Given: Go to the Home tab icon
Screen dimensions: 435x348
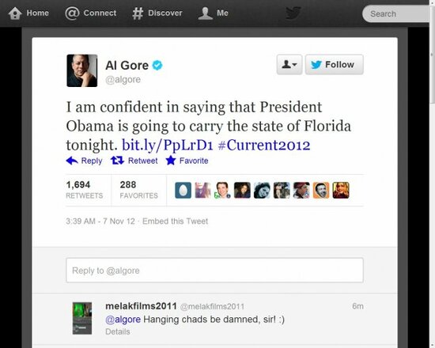Looking at the screenshot, I should point(15,13).
